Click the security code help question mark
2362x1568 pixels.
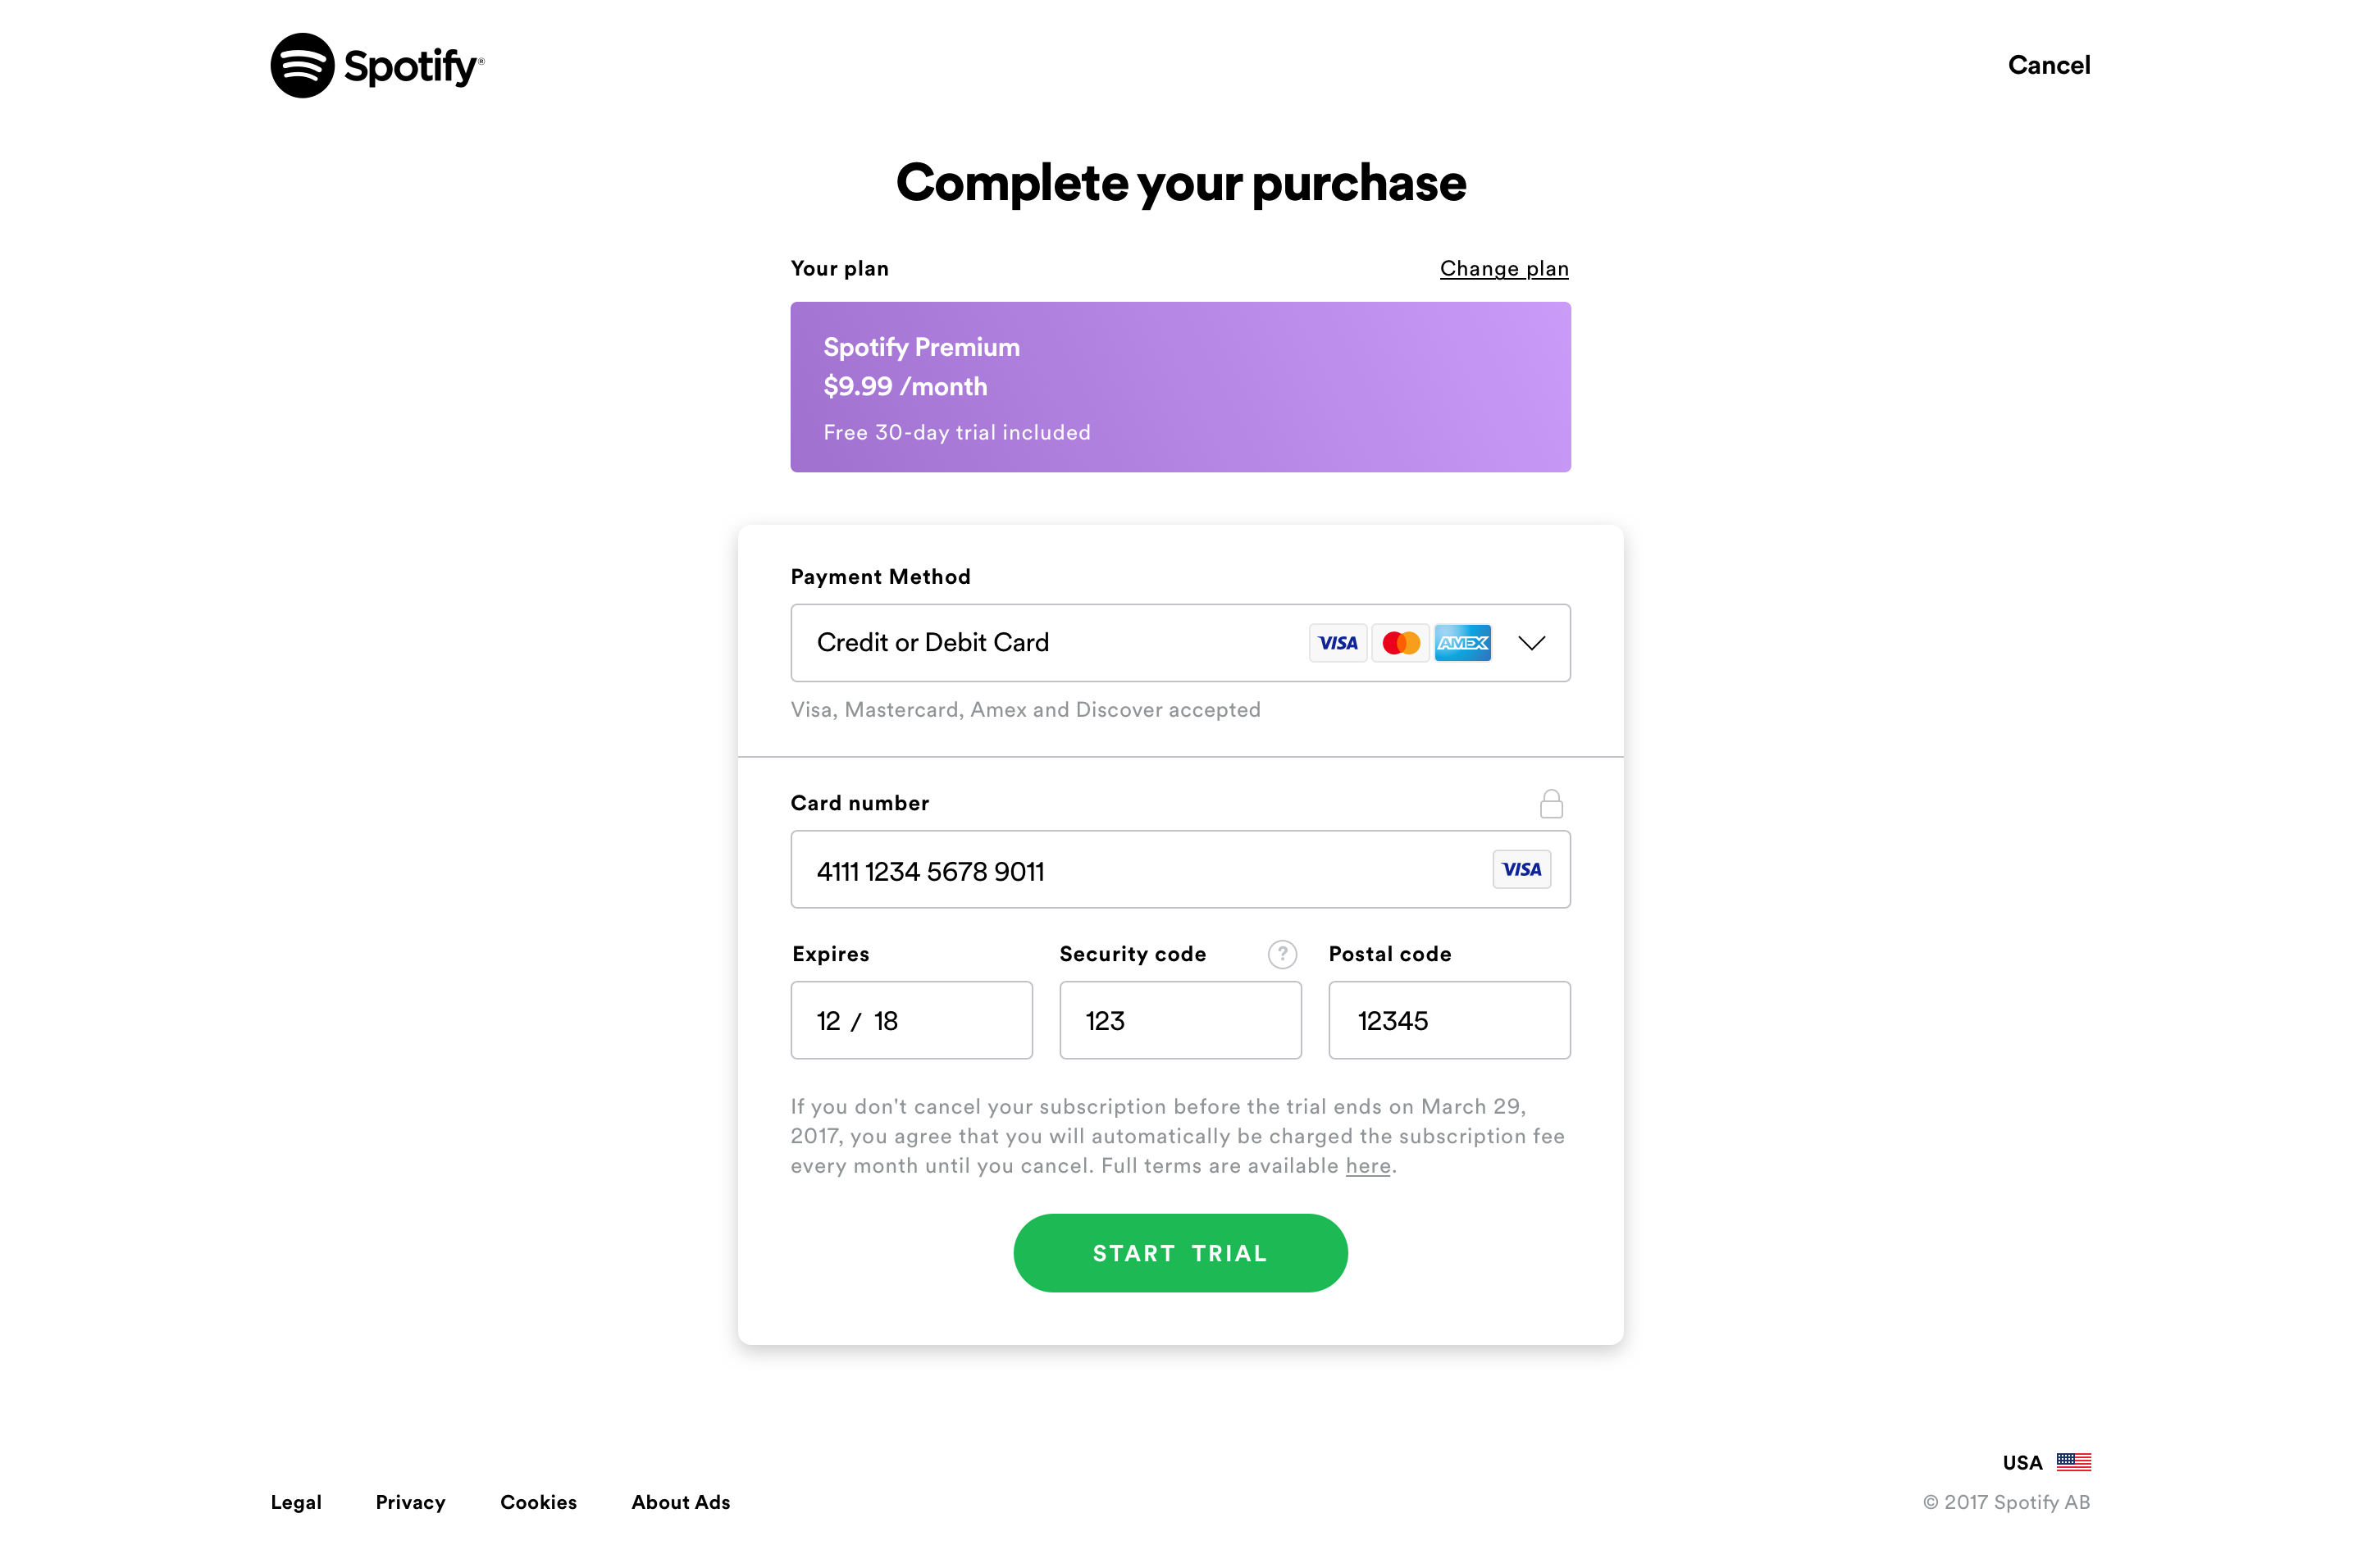click(x=1282, y=954)
